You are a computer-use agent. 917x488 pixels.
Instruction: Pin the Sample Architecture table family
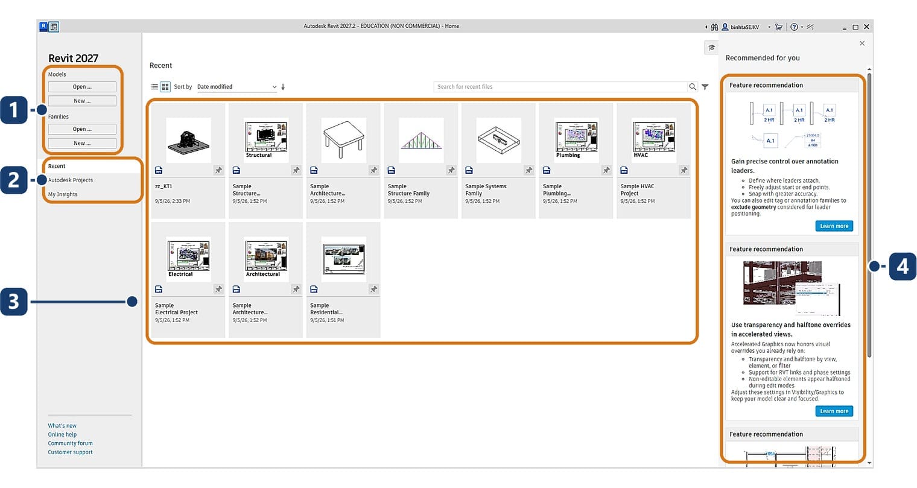pyautogui.click(x=373, y=171)
